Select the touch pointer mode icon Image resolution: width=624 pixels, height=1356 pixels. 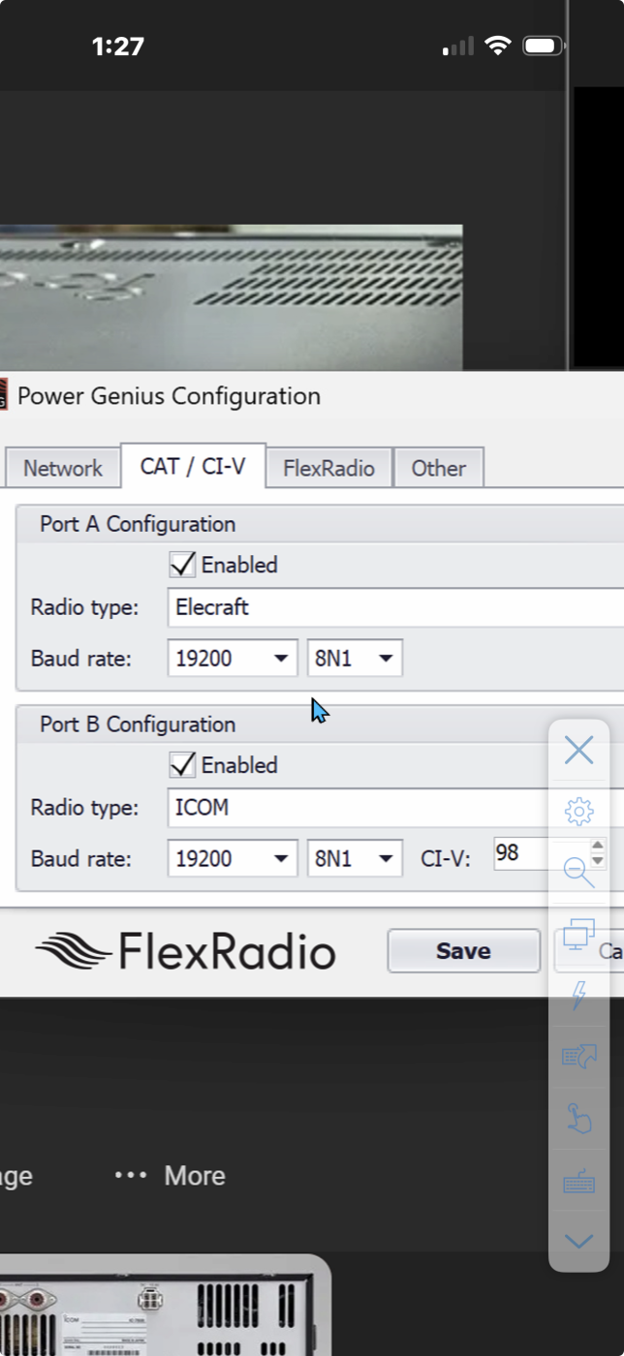578,1118
